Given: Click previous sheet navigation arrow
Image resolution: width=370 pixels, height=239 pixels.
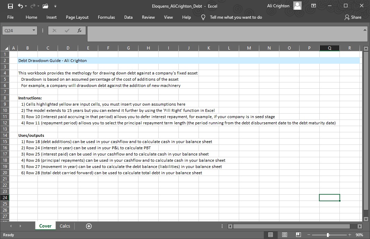Looking at the screenshot, I should [x=11, y=226].
